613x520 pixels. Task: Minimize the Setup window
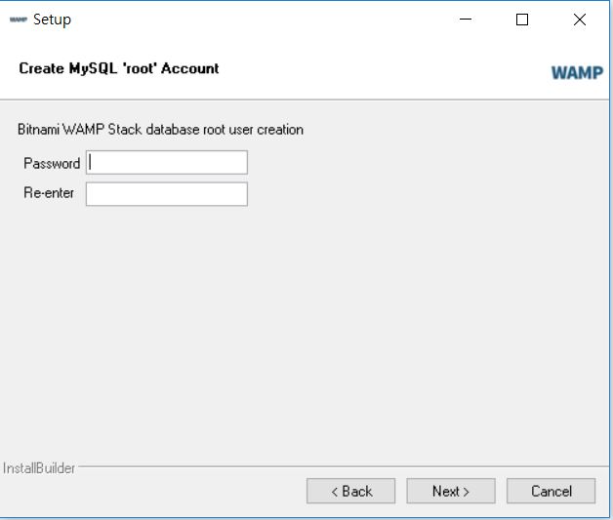(x=466, y=20)
